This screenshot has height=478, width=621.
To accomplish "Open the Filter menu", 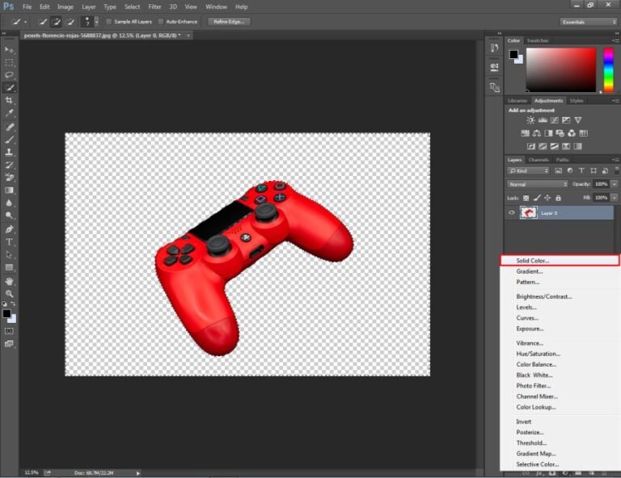I will pyautogui.click(x=154, y=6).
